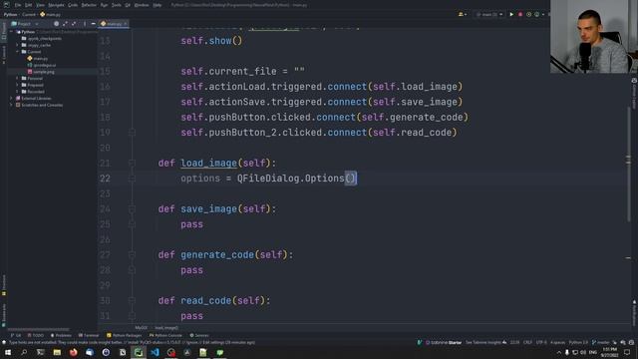The image size is (638, 359).
Task: Open the Run menu
Action: click(104, 5)
